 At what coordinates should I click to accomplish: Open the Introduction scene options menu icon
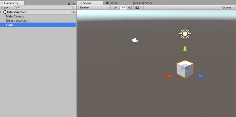(73, 12)
